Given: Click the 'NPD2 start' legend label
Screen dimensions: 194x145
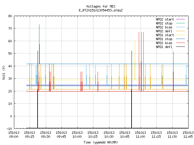Looking at the screenshot, I should [165, 19].
